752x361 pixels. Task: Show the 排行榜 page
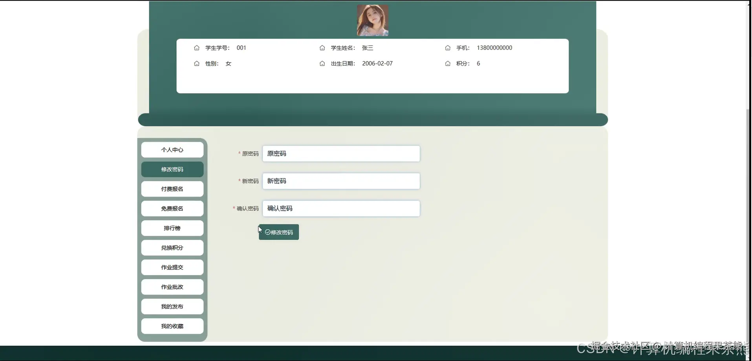point(172,228)
